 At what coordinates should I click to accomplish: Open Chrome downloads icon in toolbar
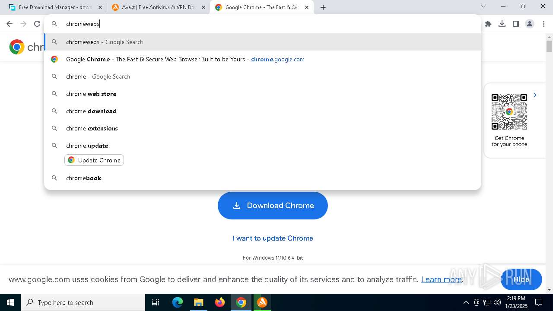502,24
